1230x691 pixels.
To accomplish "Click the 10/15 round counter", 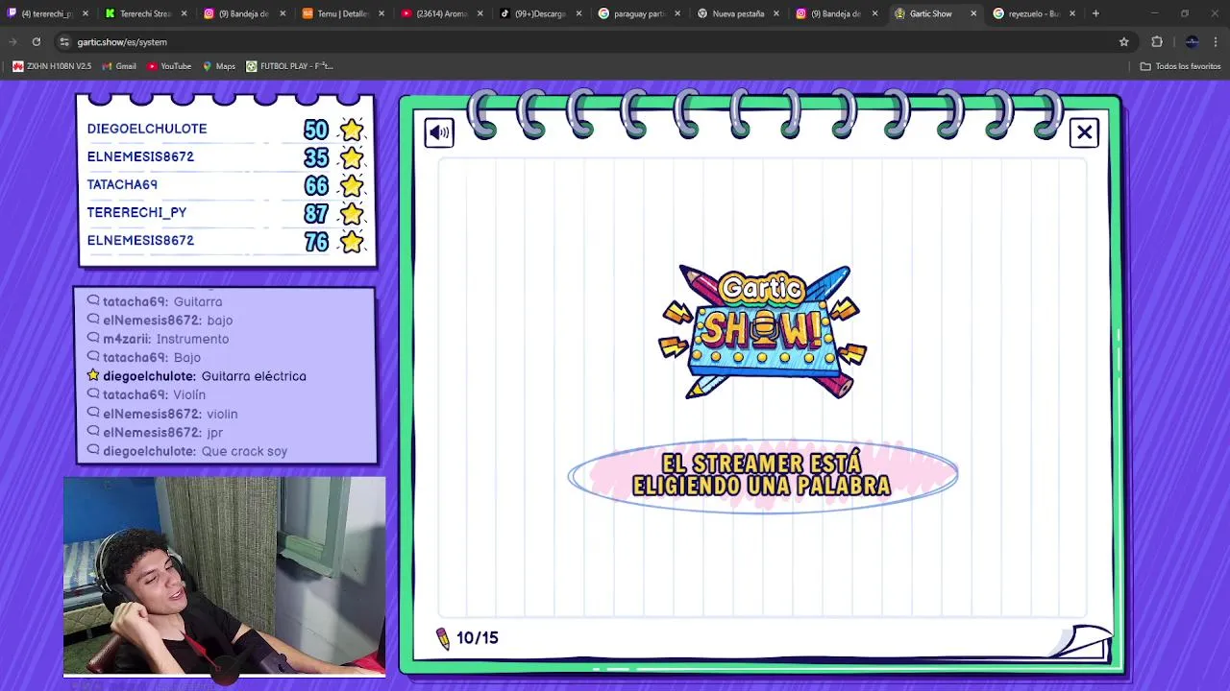I will [477, 638].
